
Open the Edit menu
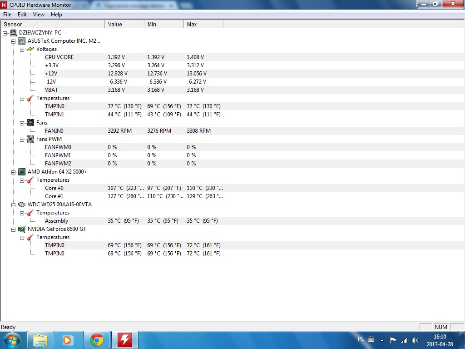(22, 15)
